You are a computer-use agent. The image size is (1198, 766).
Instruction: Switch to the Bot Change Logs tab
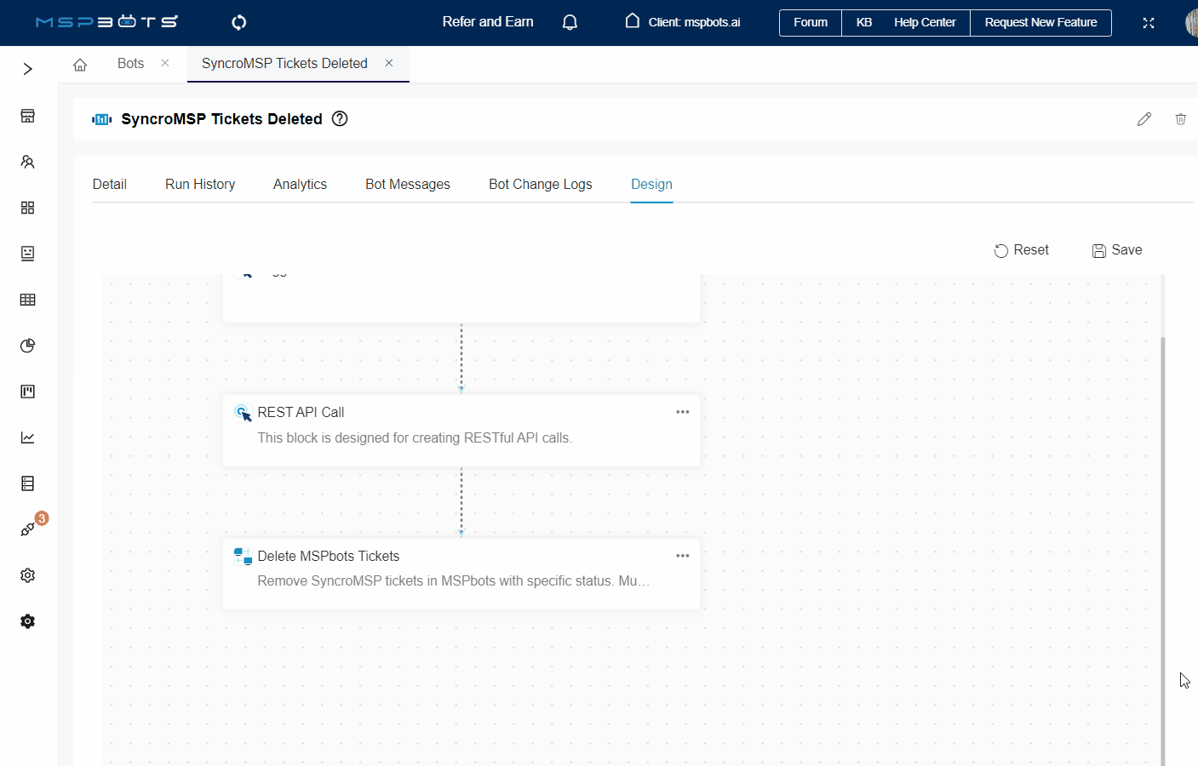[540, 185]
